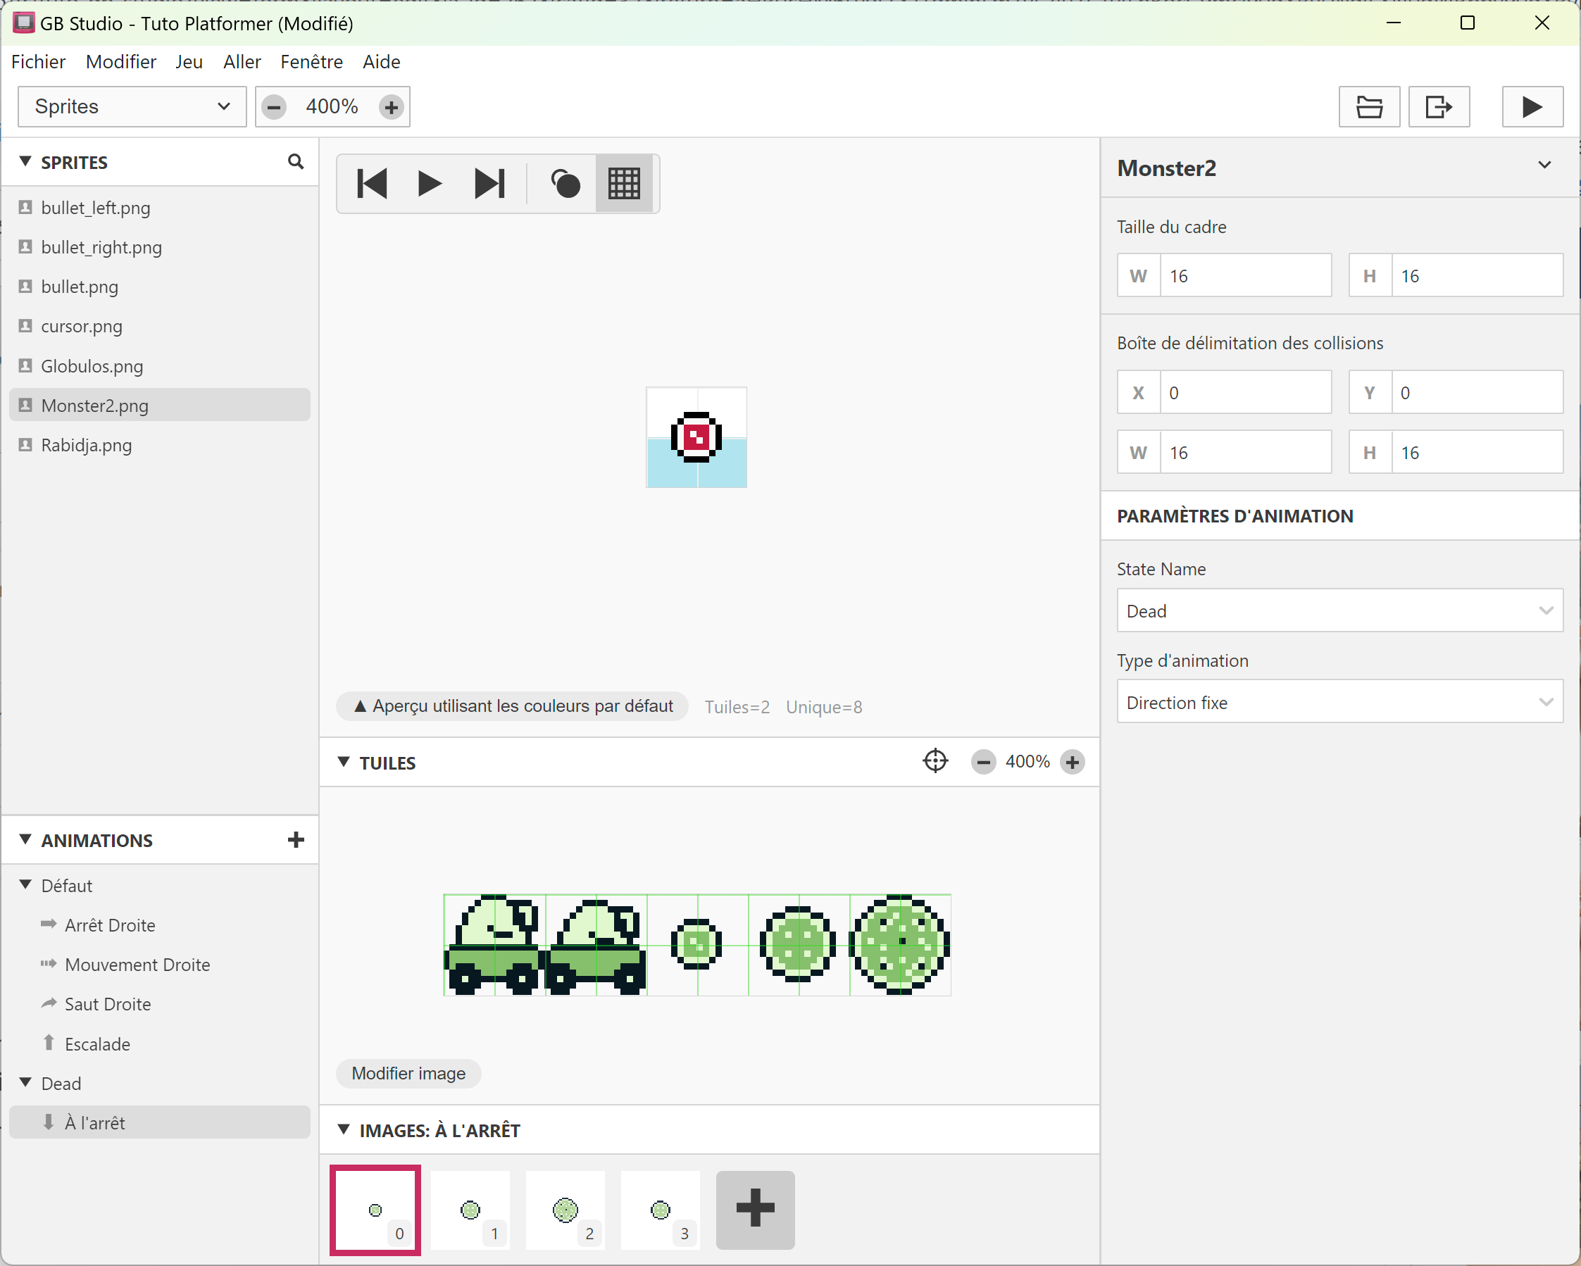The height and width of the screenshot is (1266, 1581).
Task: Jump to the previous animation frame
Action: click(372, 183)
